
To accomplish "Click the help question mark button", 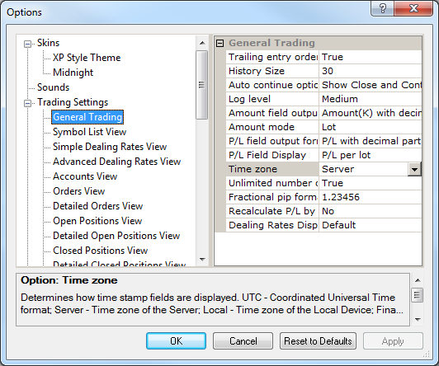I will (382, 9).
